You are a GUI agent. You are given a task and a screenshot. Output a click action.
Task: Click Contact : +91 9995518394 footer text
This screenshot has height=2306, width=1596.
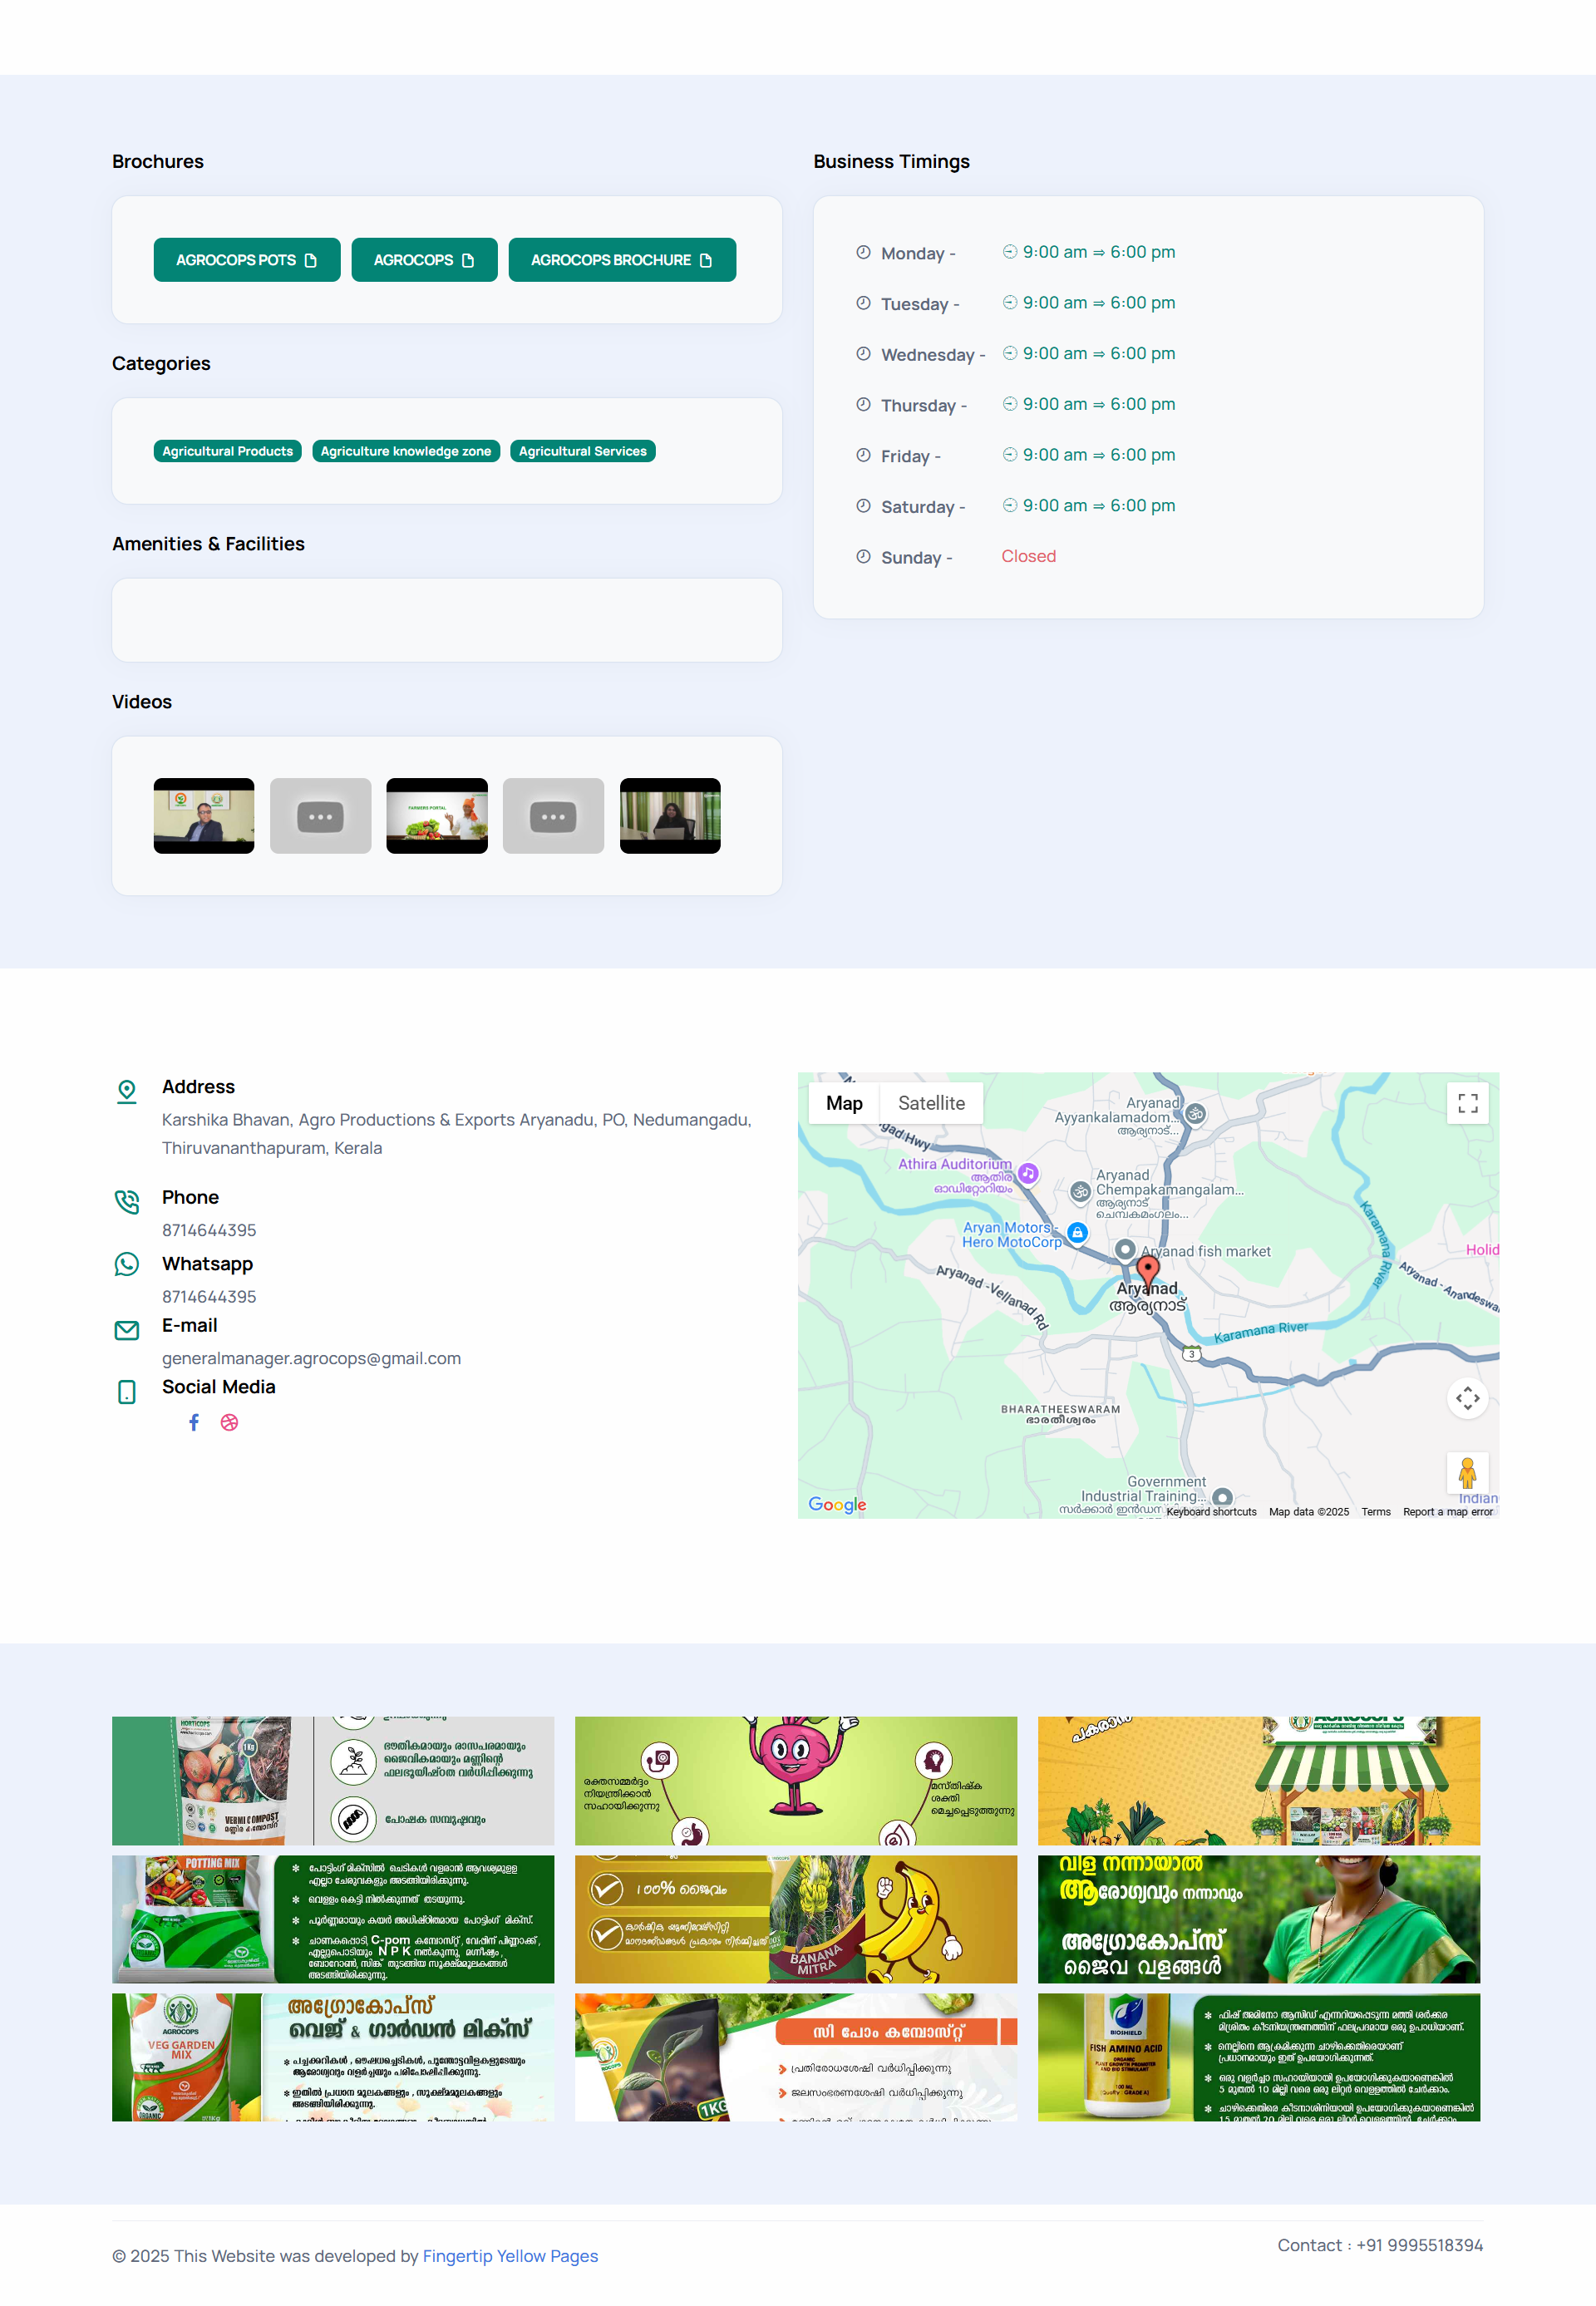[1380, 2245]
